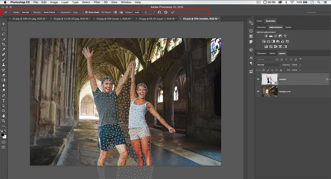Open the Filter menu
331x179 pixels.
click(x=97, y=2)
